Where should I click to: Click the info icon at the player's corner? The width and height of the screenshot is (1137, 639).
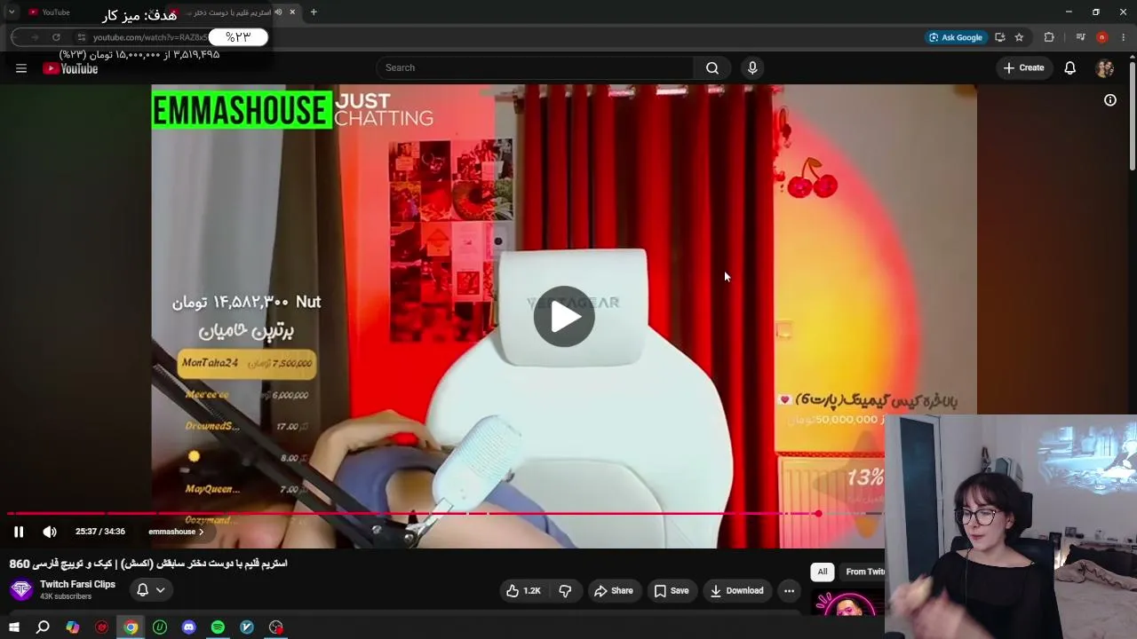click(x=1110, y=100)
